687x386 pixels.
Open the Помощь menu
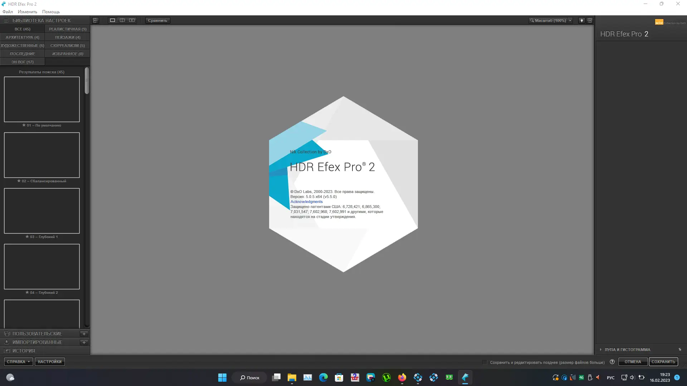coord(51,12)
